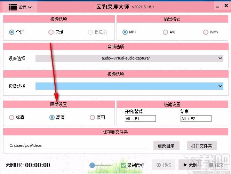Expand the audio=virtual-audio-capturer arrow

click(x=220, y=58)
